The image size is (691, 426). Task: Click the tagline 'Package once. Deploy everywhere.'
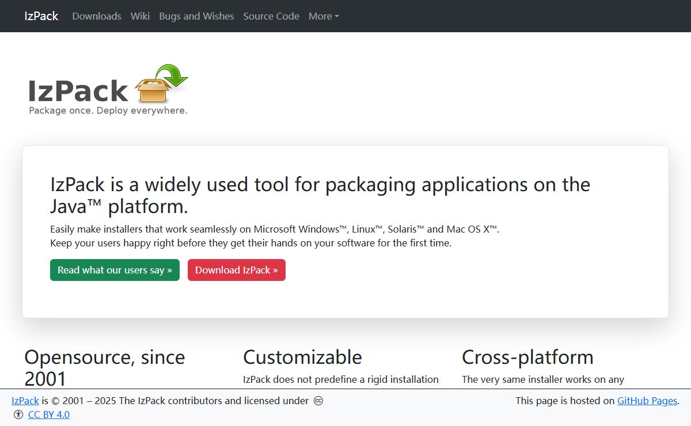108,111
